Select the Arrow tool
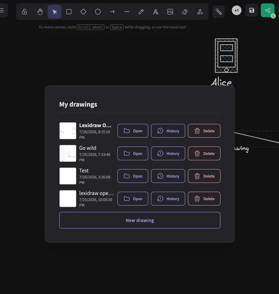This screenshot has height=294, width=279. (x=112, y=12)
